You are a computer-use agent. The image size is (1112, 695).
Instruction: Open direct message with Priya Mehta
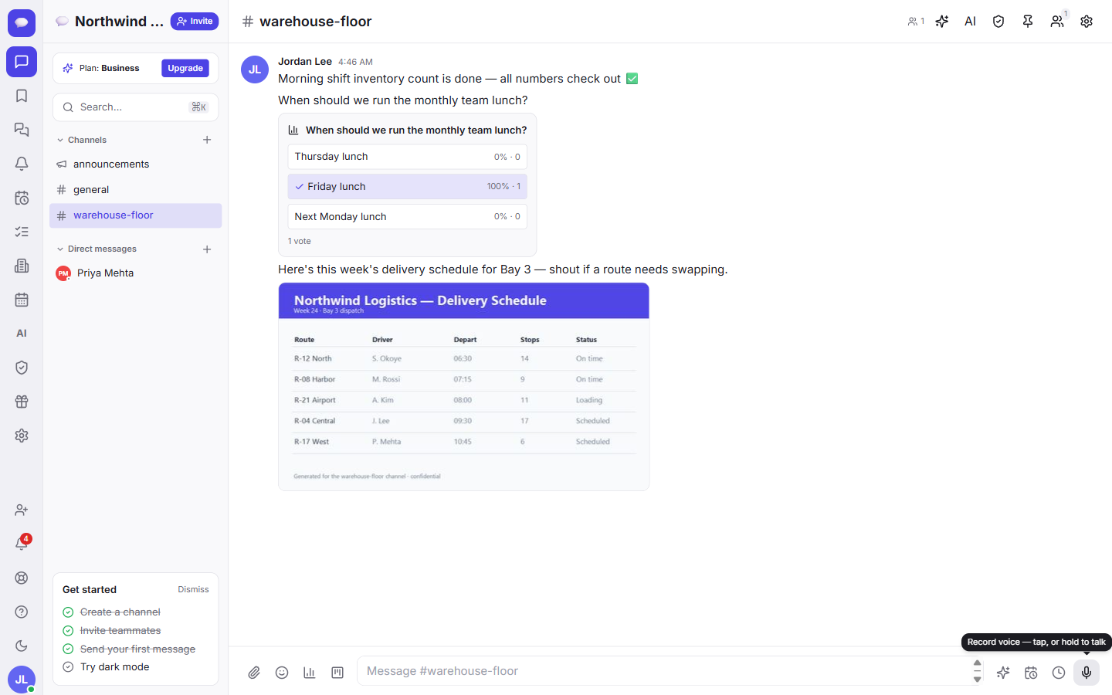click(135, 273)
